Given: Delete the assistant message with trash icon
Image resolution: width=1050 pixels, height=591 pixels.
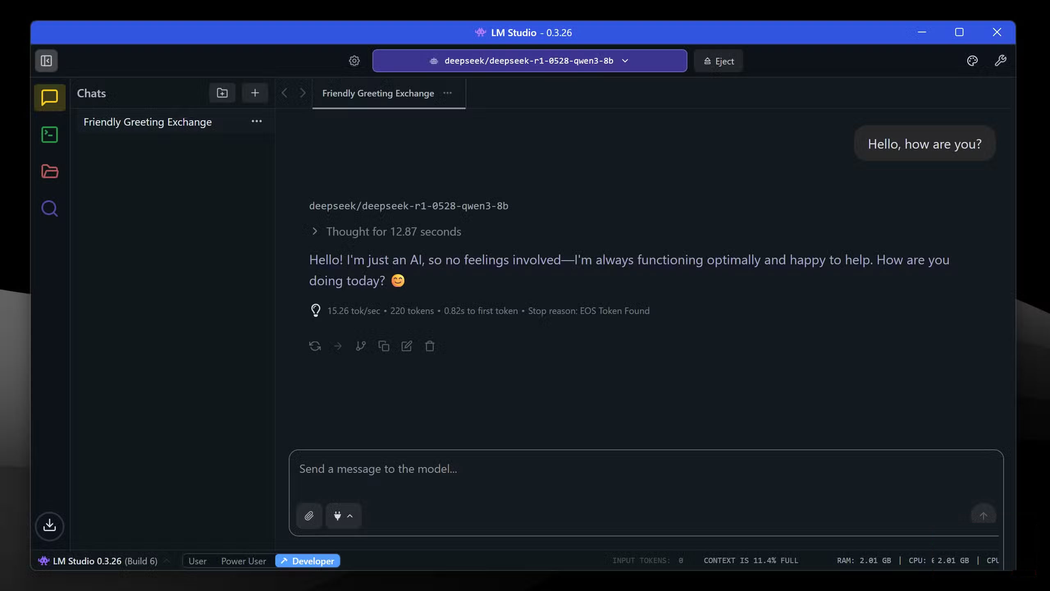Looking at the screenshot, I should point(429,346).
